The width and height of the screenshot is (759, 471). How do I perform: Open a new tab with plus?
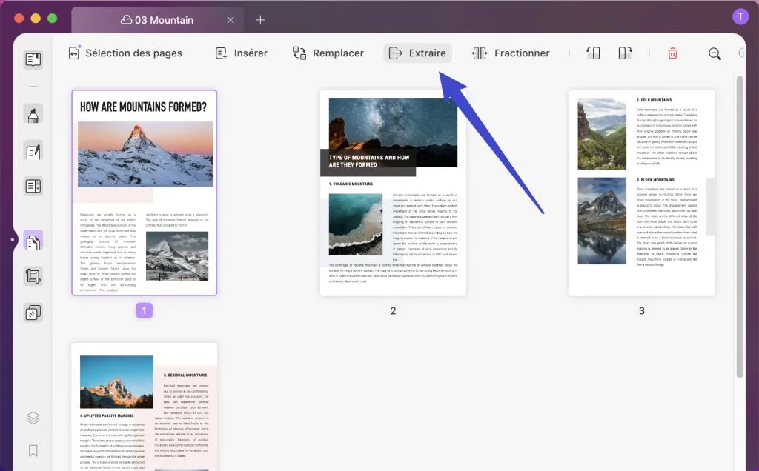[x=260, y=20]
